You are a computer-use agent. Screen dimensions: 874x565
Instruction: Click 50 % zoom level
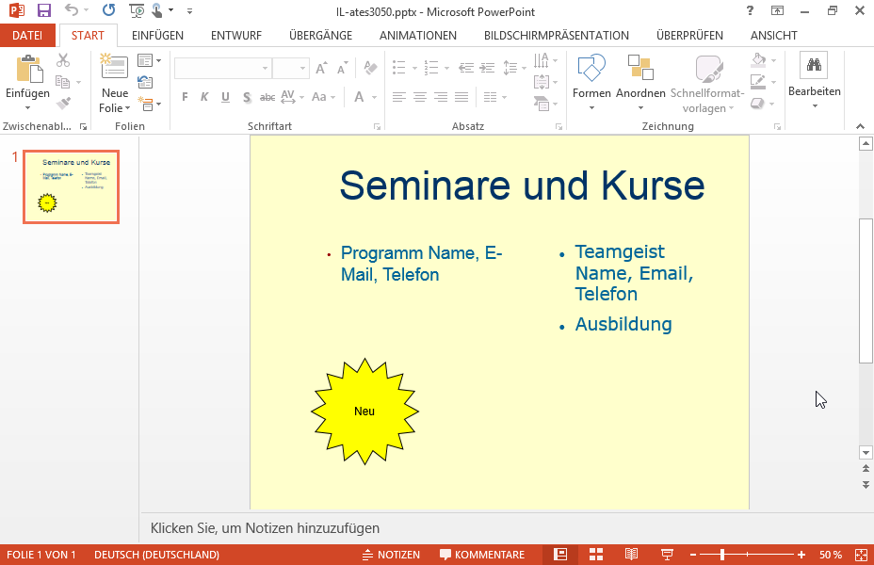[x=830, y=555]
